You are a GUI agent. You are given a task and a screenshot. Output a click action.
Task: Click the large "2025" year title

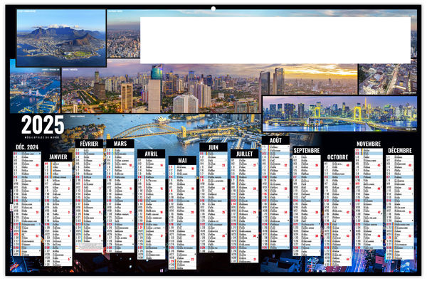tap(43, 125)
